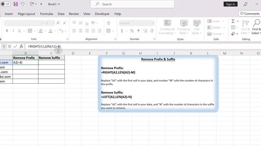Click the Font Color letter A swatch
The width and height of the screenshot is (261, 147).
(51, 31)
